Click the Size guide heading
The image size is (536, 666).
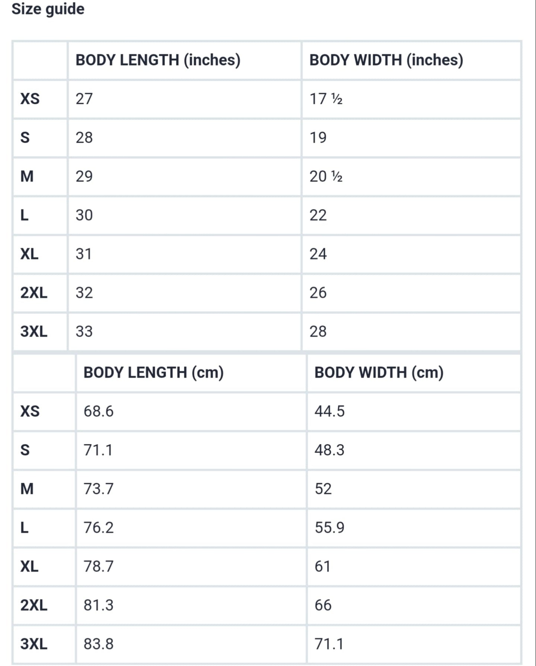pyautogui.click(x=48, y=9)
